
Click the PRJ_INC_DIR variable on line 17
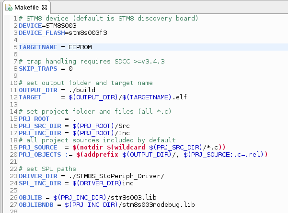(40, 133)
